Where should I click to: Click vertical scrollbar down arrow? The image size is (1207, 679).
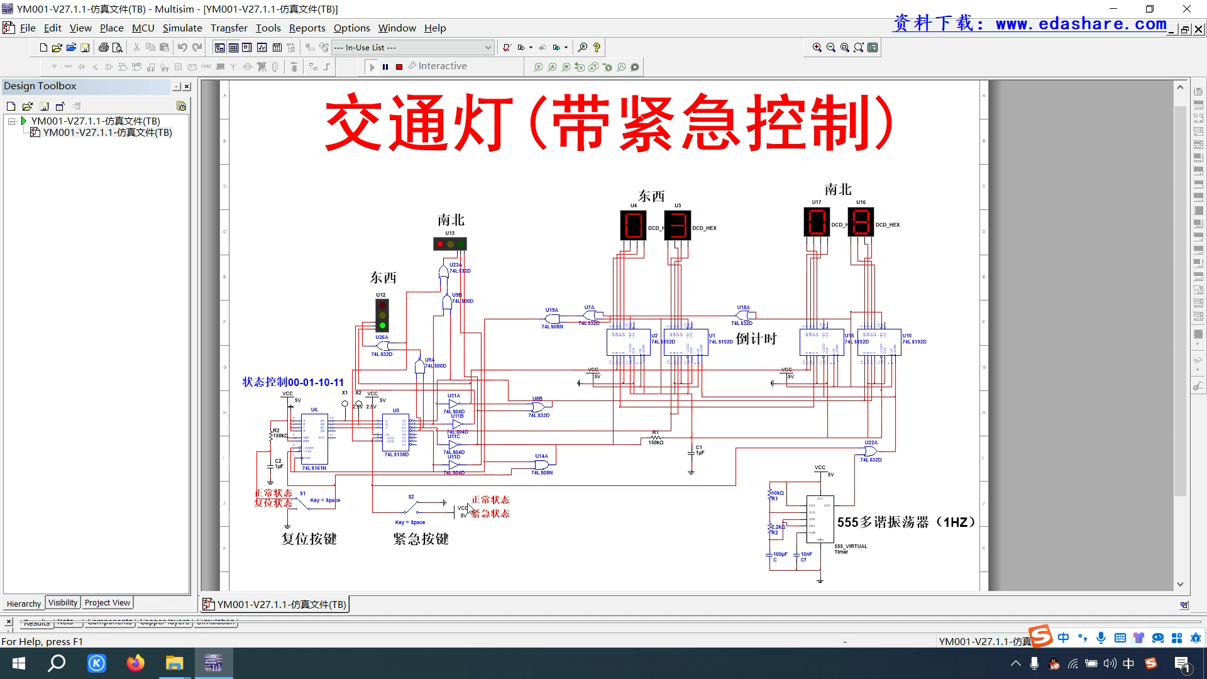coord(1180,584)
